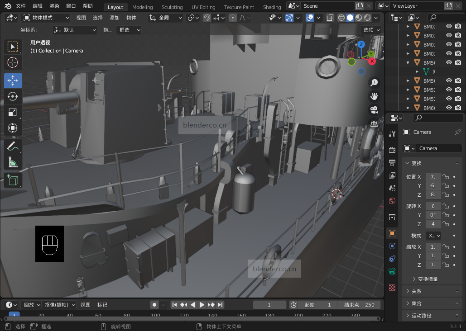
Task: Open the Render menu
Action: (x=54, y=6)
